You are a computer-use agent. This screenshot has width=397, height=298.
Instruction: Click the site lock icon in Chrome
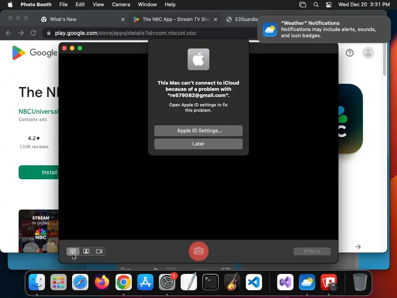click(x=48, y=33)
